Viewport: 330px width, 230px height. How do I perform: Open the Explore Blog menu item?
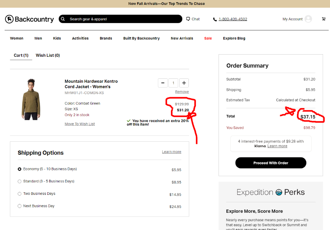[234, 38]
